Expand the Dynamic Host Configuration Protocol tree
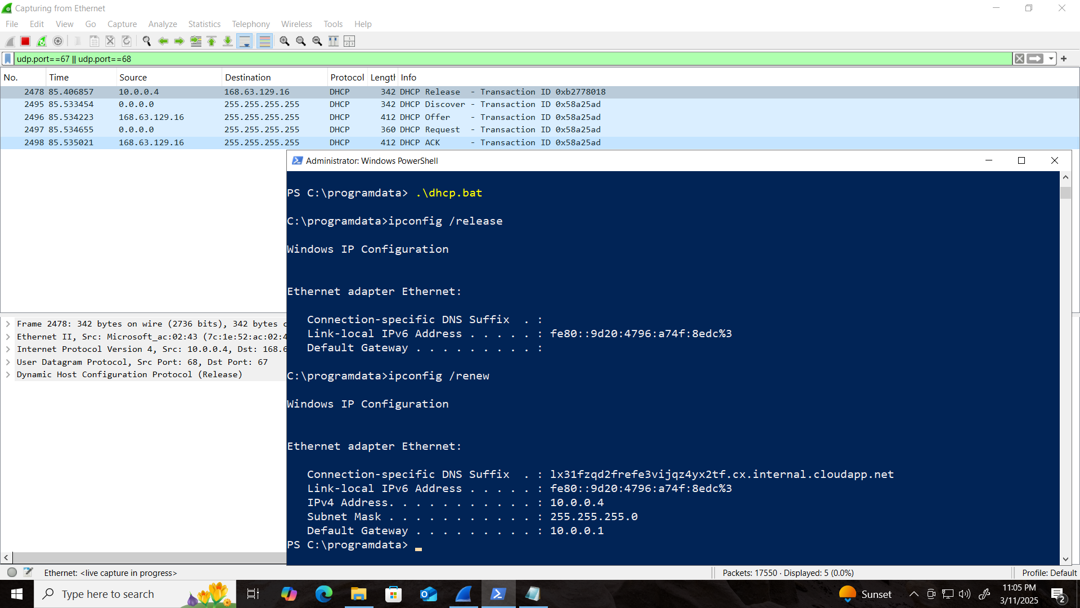 point(8,374)
